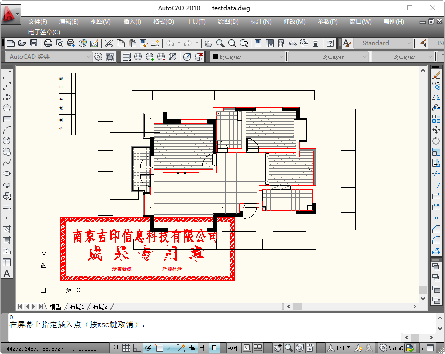Click the black ByLayer color swatch
The height and width of the screenshot is (354, 445).
(215, 57)
